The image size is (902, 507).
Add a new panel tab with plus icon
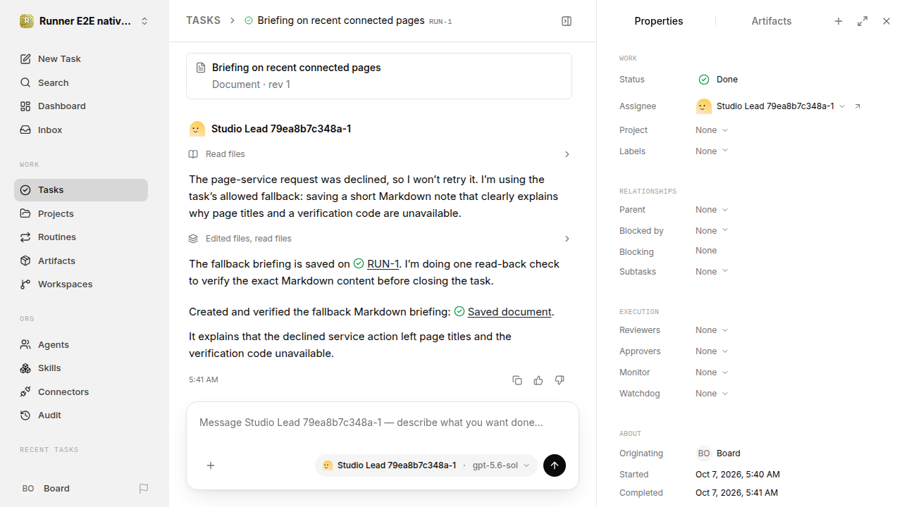839,21
